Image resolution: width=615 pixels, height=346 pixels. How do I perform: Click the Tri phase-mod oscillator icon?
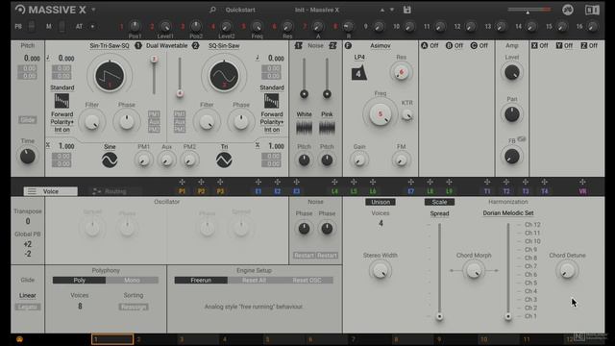tap(224, 161)
